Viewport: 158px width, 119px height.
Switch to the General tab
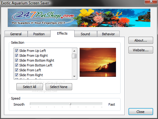[16, 34]
